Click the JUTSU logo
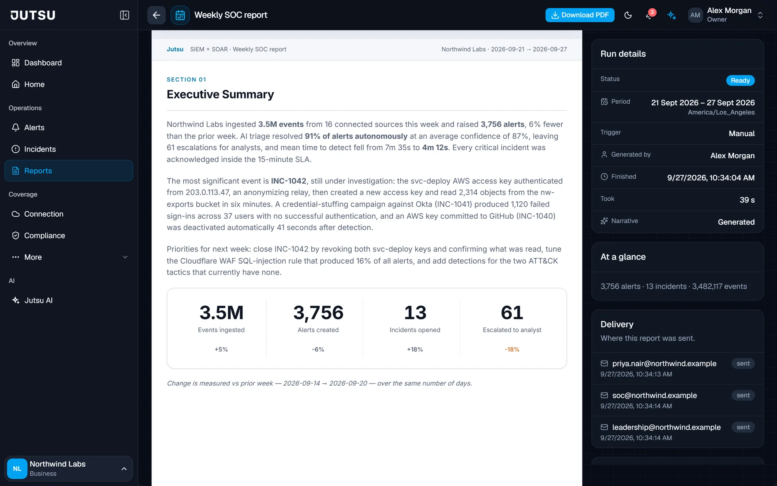Viewport: 777px width, 486px height. (33, 15)
